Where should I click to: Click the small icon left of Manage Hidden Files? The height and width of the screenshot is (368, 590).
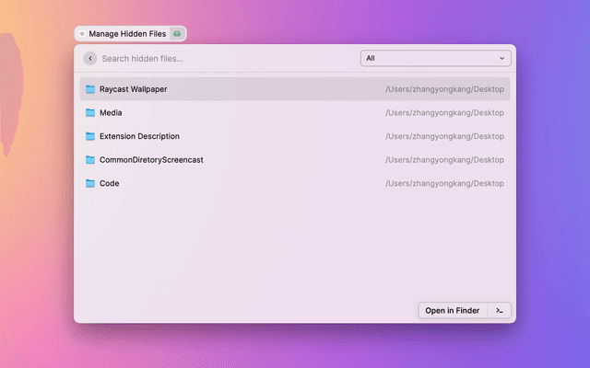[82, 34]
